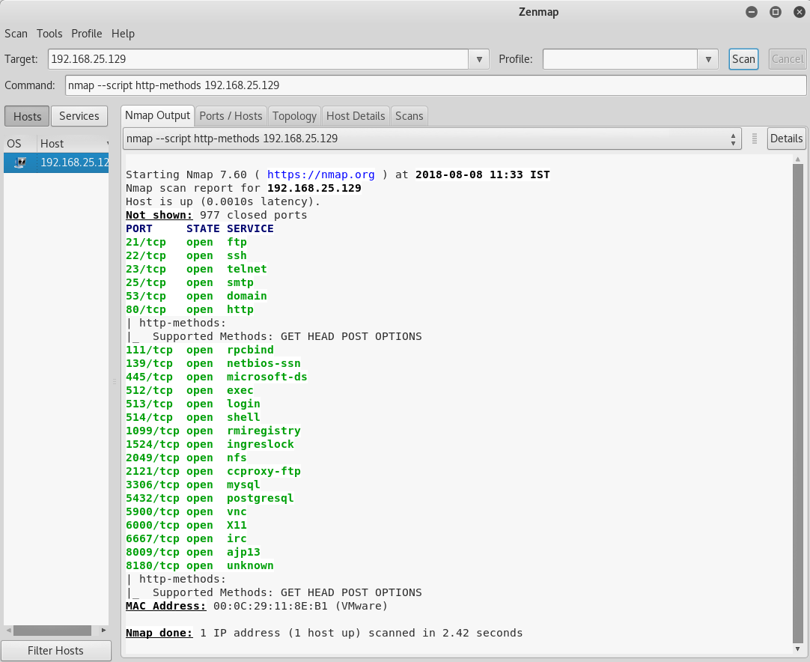Click the 5432/tcp postgresql line
Image resolution: width=810 pixels, height=662 pixels.
[210, 498]
